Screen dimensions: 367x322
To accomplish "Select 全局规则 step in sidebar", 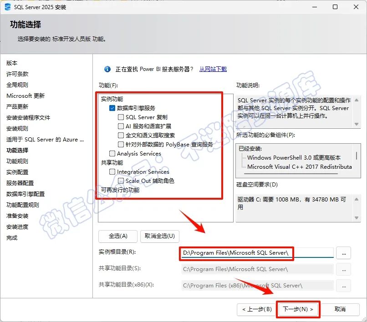I will pos(17,85).
